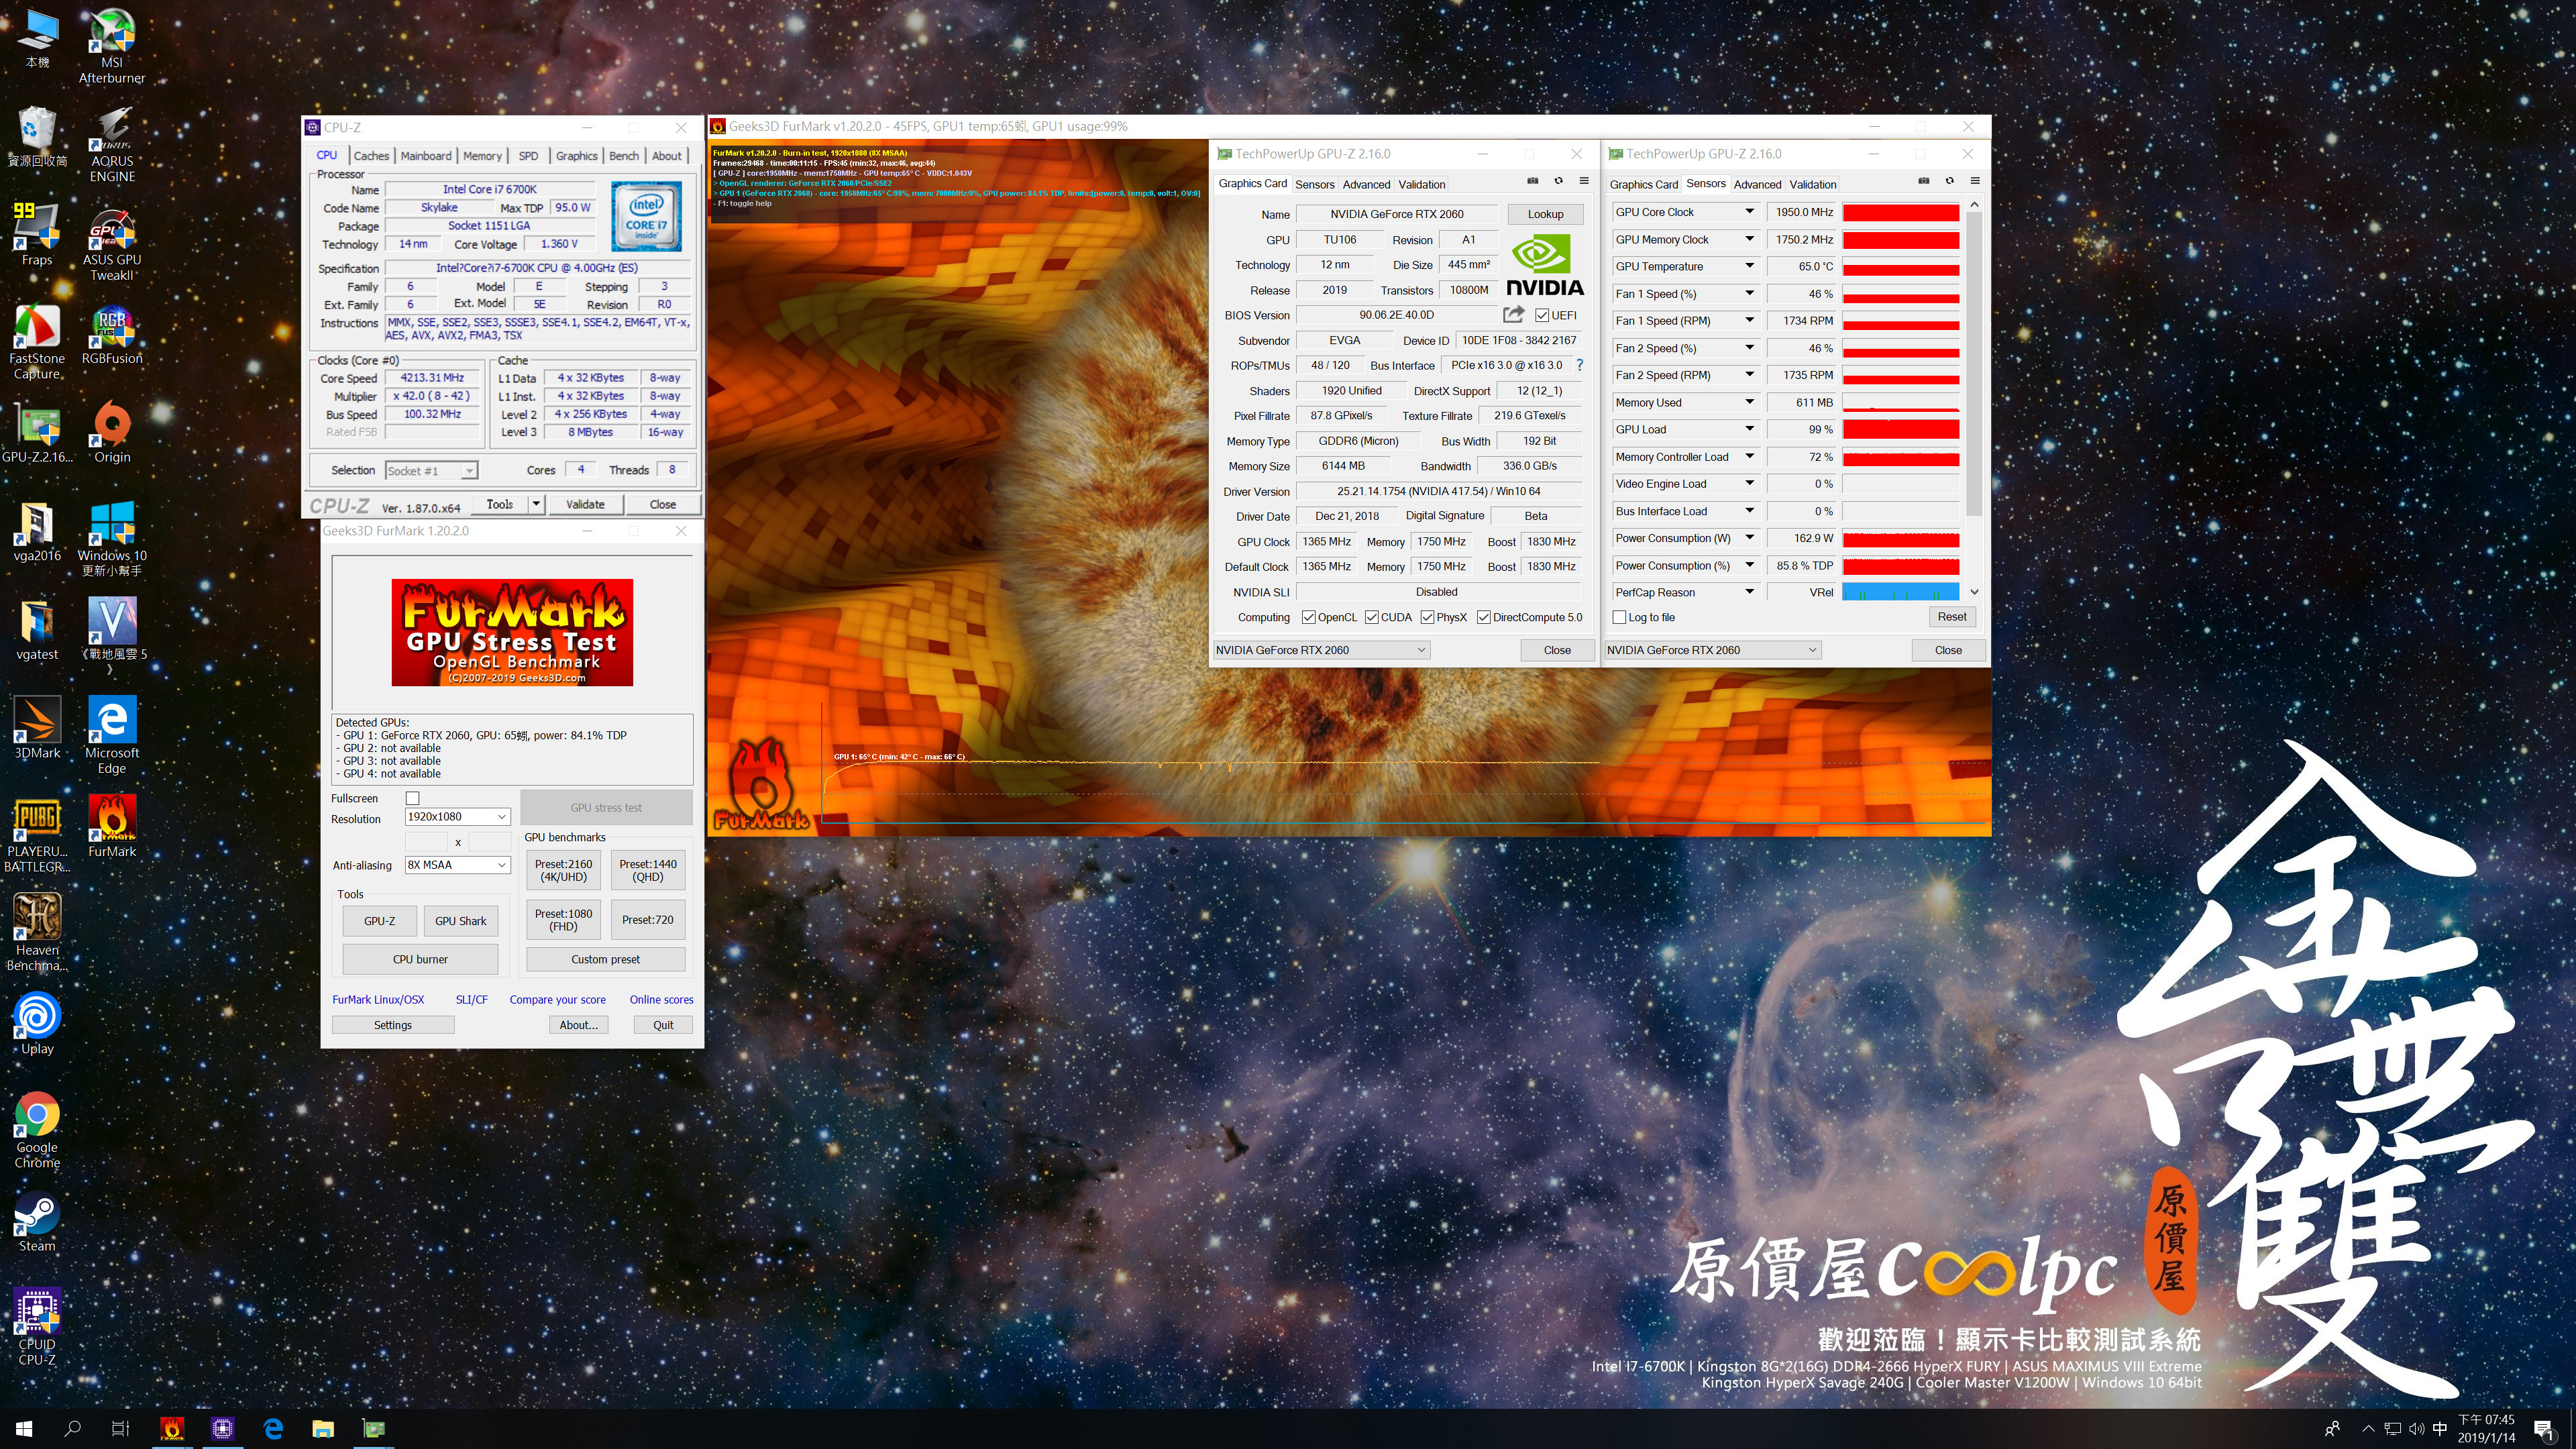The image size is (2576, 1449).
Task: Click GPU-Z screenshot camera icon in left window
Action: (x=1532, y=181)
